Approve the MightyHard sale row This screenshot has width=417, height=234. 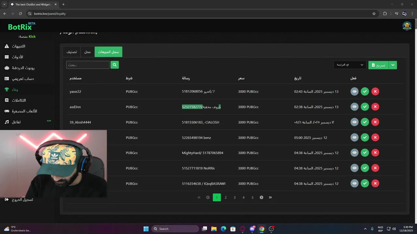pos(365,153)
